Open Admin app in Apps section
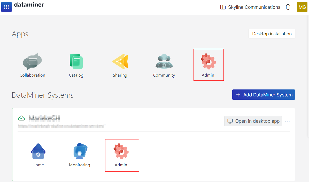The image size is (309, 182). coord(208,65)
